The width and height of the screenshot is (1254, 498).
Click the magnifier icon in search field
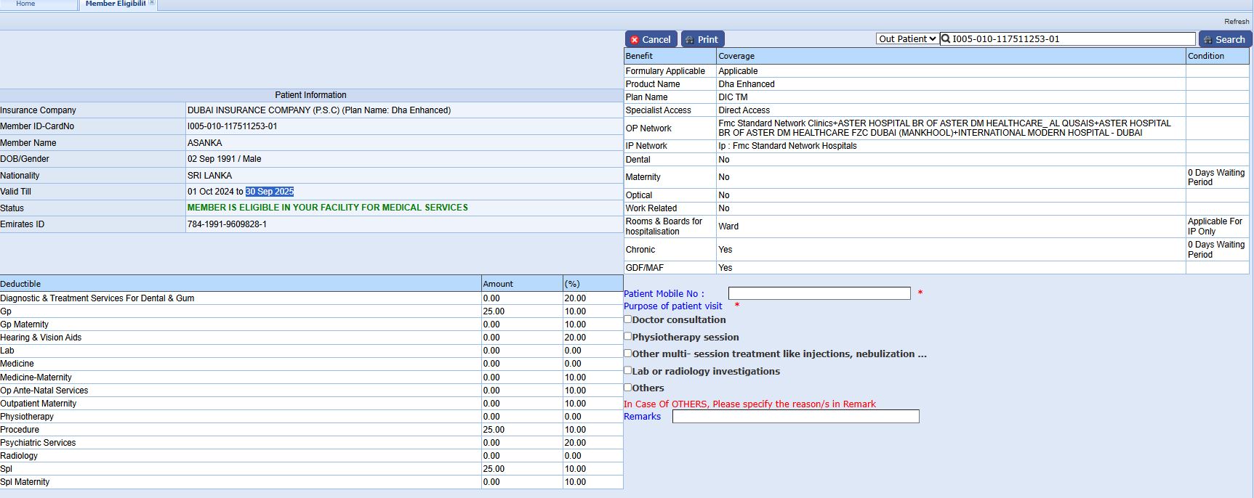[946, 39]
